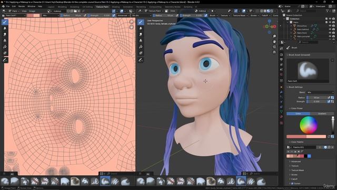
Task: Open the Help menu
Action: pos(40,6)
